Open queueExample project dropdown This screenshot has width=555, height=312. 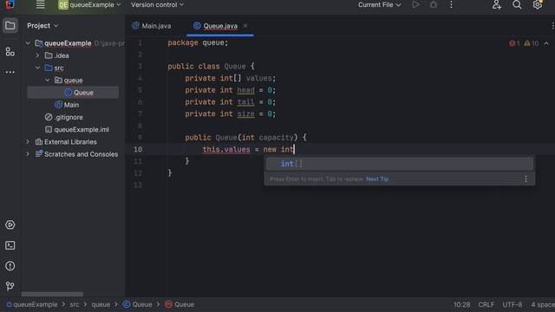point(90,4)
